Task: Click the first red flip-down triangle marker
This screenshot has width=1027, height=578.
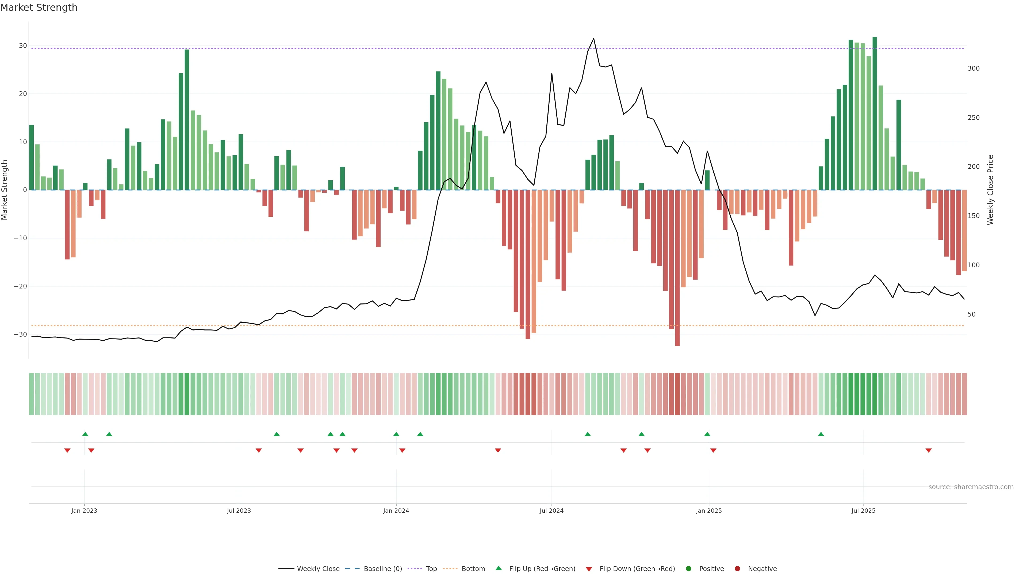Action: point(67,450)
